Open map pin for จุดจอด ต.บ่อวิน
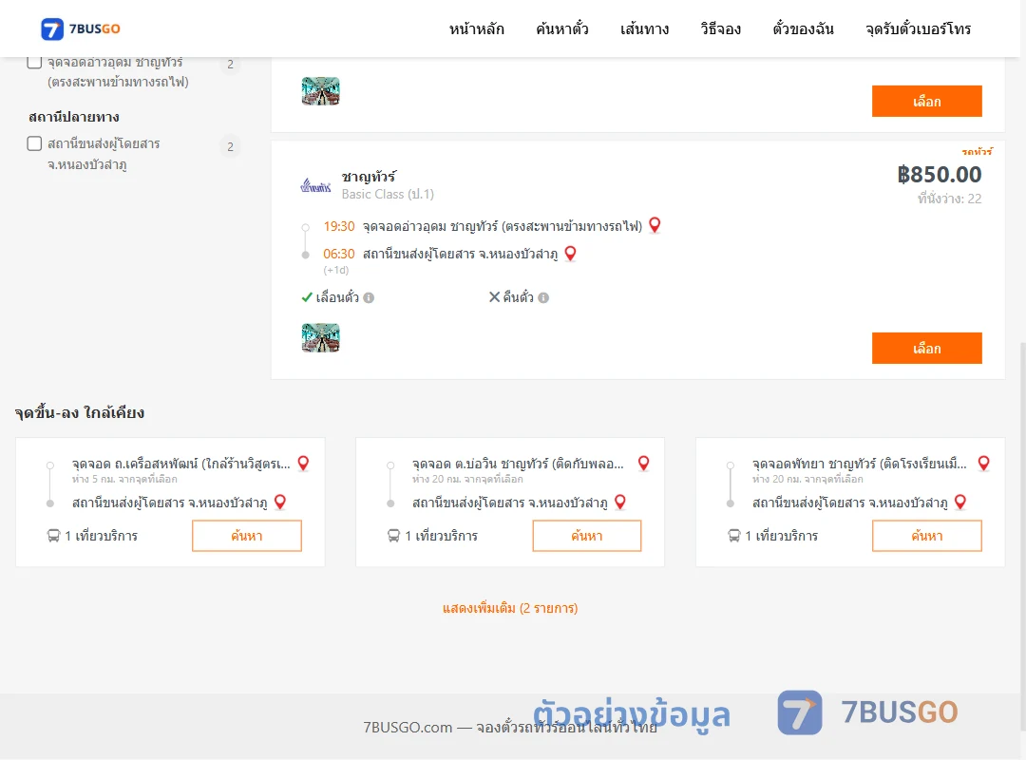This screenshot has height=760, width=1026. click(x=643, y=464)
